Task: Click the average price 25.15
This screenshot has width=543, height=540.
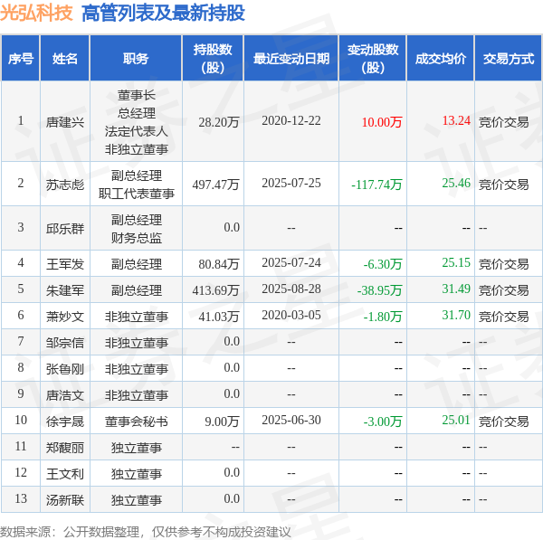Action: pos(456,262)
